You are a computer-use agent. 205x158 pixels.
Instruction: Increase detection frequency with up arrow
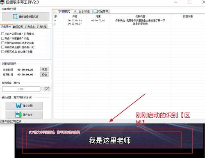(42, 88)
